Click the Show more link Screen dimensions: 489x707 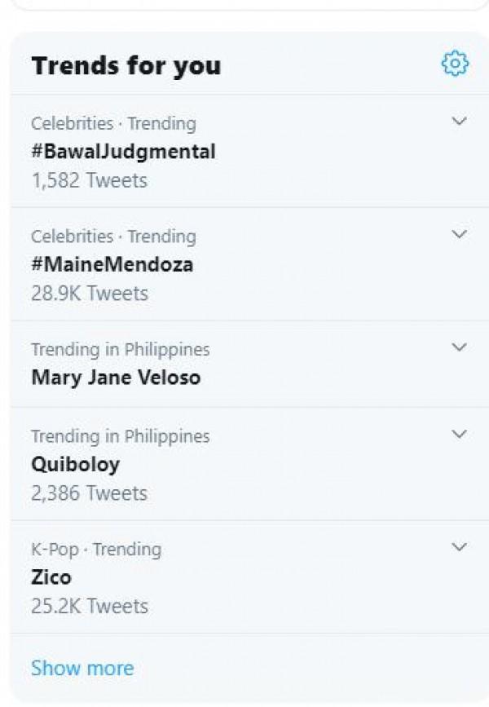[82, 669]
